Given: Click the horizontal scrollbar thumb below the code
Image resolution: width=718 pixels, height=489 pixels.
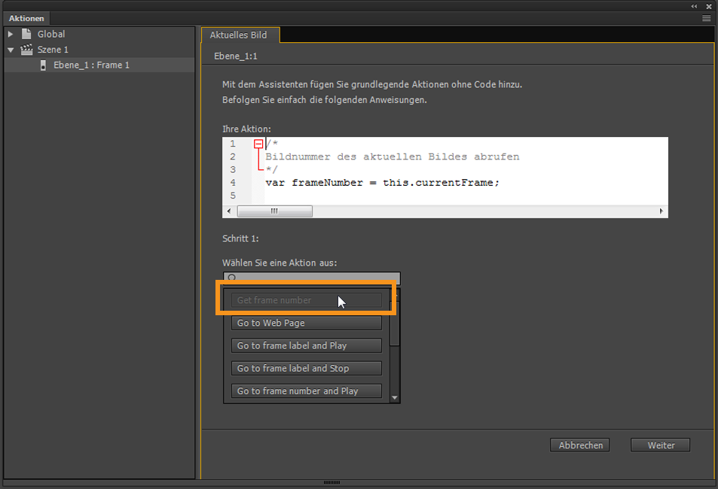Looking at the screenshot, I should pyautogui.click(x=275, y=211).
